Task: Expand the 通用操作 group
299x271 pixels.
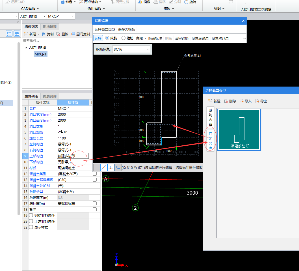Action: coord(96,9)
